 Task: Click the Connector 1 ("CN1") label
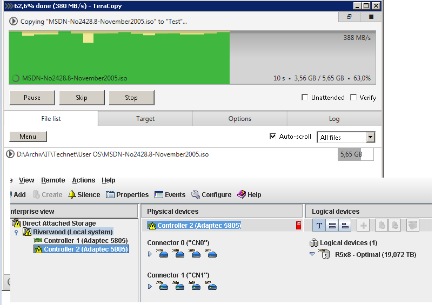pyautogui.click(x=178, y=275)
